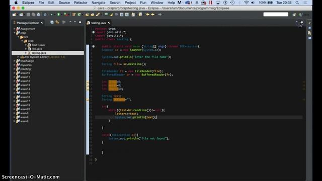Click the Last Edit Location toolbar icon
Screen dimensions: 322x181
tap(147, 15)
